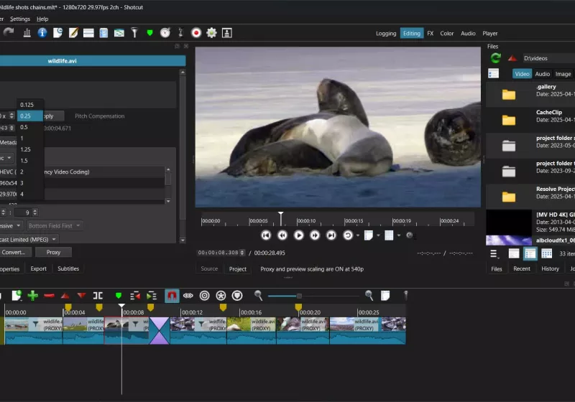Choose 1.25 from the speed list
This screenshot has height=402, width=575.
tap(30, 149)
